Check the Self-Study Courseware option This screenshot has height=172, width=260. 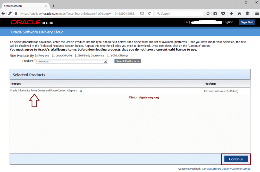pos(77,55)
